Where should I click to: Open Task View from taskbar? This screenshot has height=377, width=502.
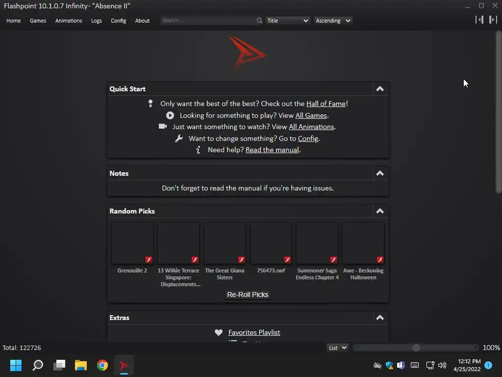(x=59, y=365)
